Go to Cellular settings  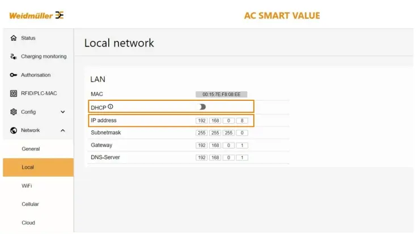tap(30, 204)
